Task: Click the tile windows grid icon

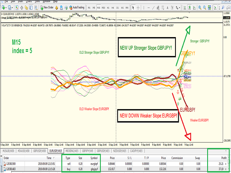Action: coord(209,8)
